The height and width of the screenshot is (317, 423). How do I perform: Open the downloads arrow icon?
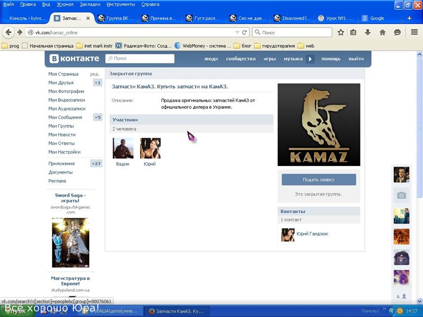tap(367, 32)
